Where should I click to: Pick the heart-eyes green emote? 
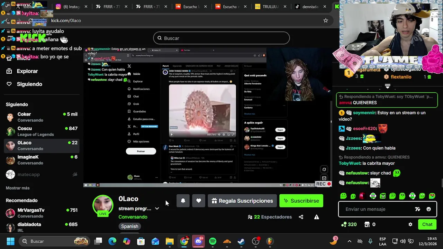pos(432,196)
